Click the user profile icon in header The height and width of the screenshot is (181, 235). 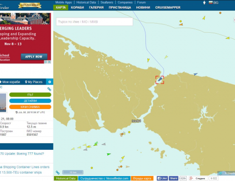[204, 3]
